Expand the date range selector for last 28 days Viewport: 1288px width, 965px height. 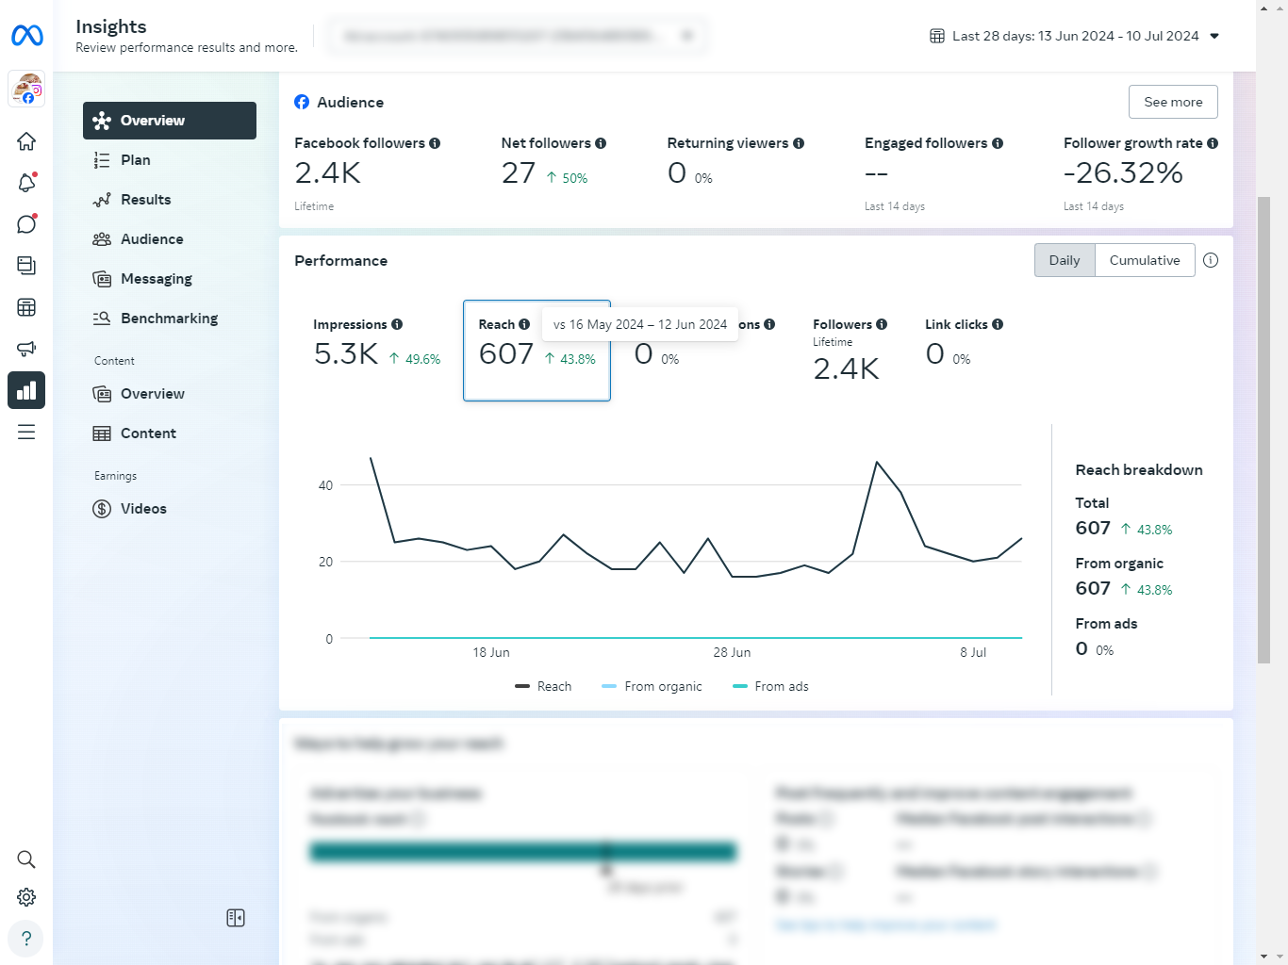[1073, 36]
